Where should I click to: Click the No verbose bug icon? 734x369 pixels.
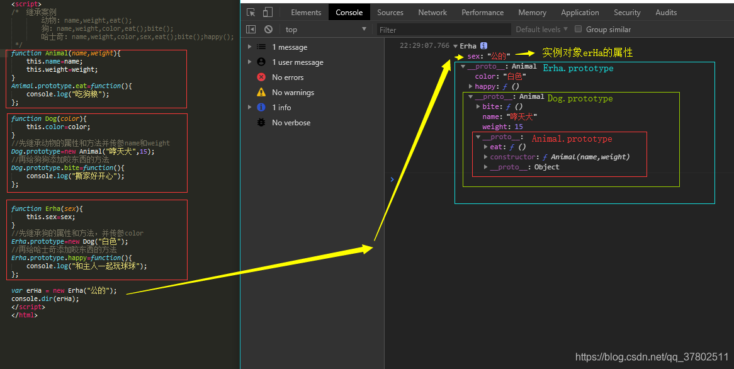click(261, 123)
